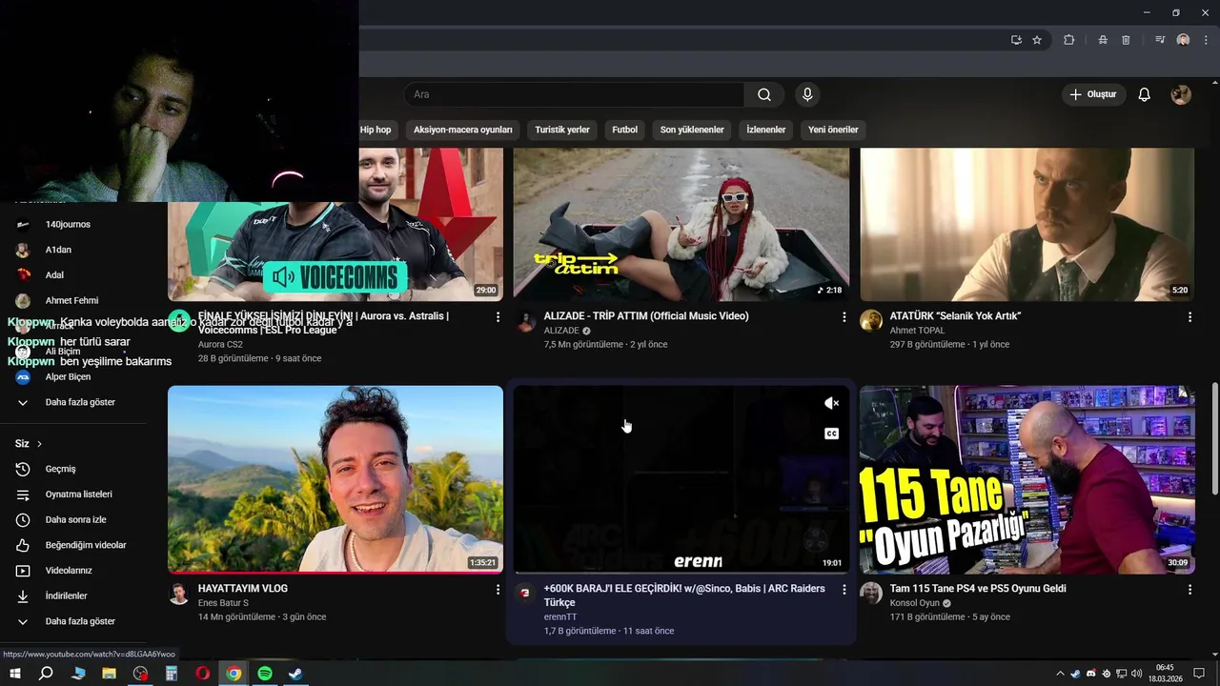Open İndirilenler in sidebar
Viewport: 1220px width, 686px height.
pos(66,595)
